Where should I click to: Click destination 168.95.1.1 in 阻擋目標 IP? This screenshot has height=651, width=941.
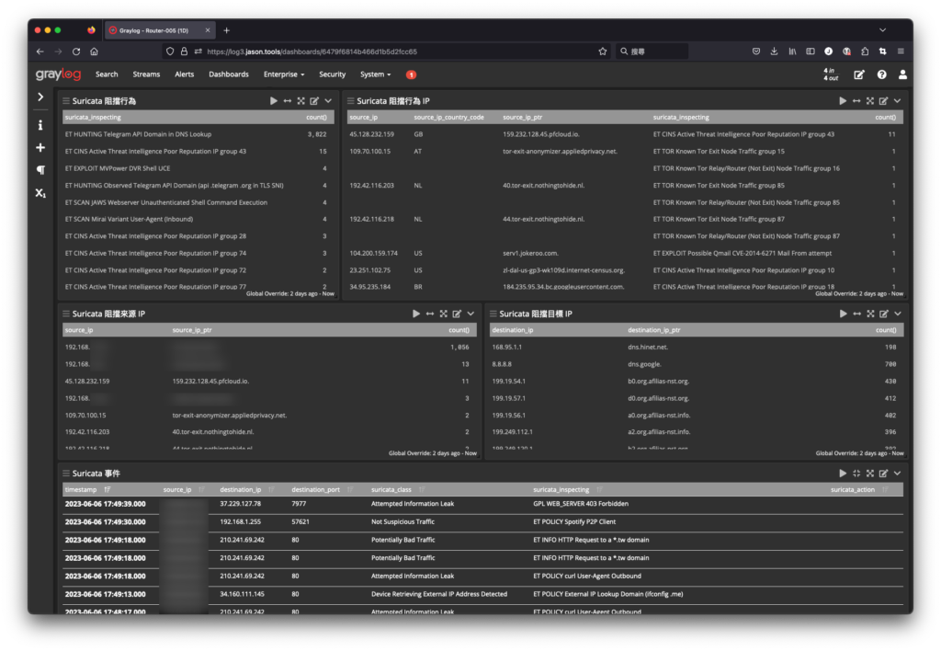point(506,348)
